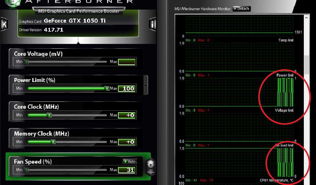Click the hardware monitor scroll up arrow

(306, 18)
